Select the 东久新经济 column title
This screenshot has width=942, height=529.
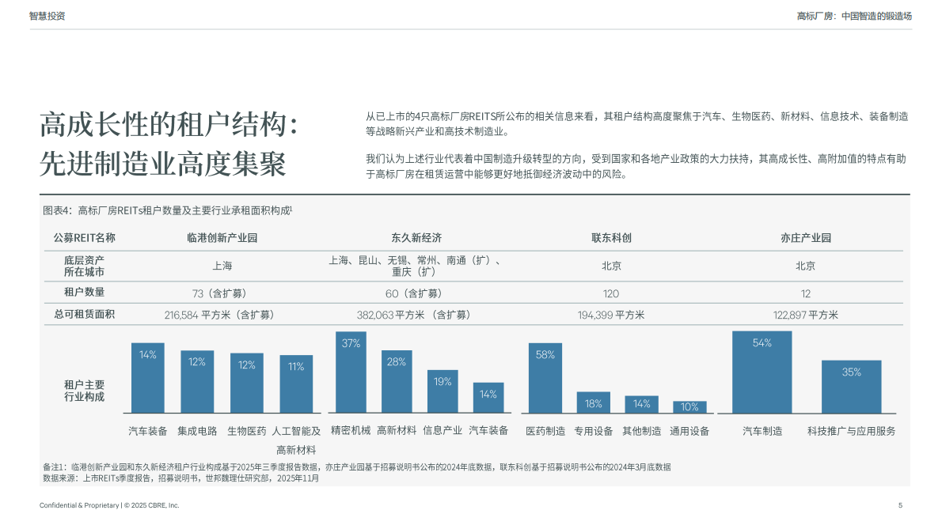tap(414, 236)
